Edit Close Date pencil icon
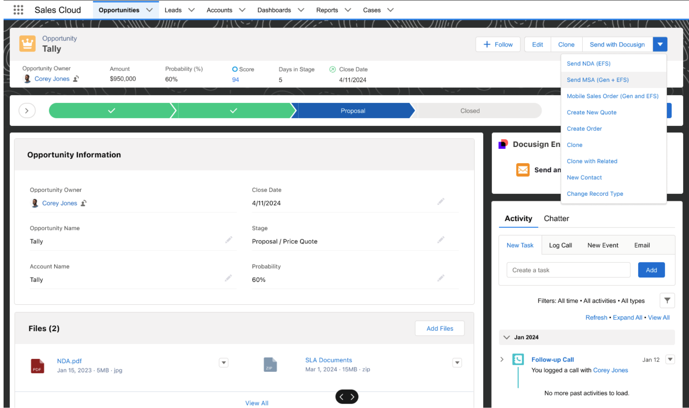Image resolution: width=689 pixels, height=408 pixels. coord(441,202)
